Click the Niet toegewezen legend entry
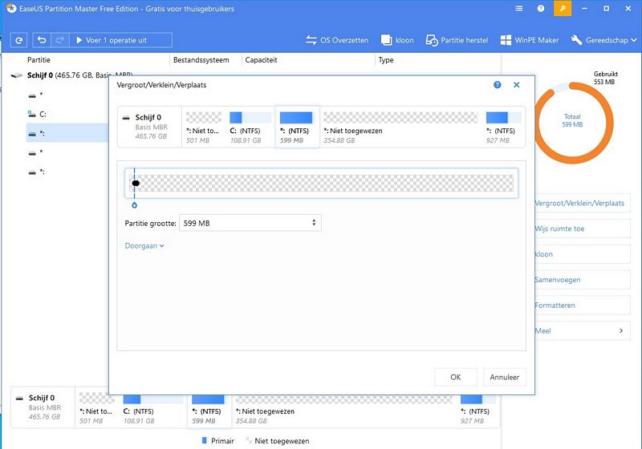The height and width of the screenshot is (449, 642). click(x=278, y=441)
